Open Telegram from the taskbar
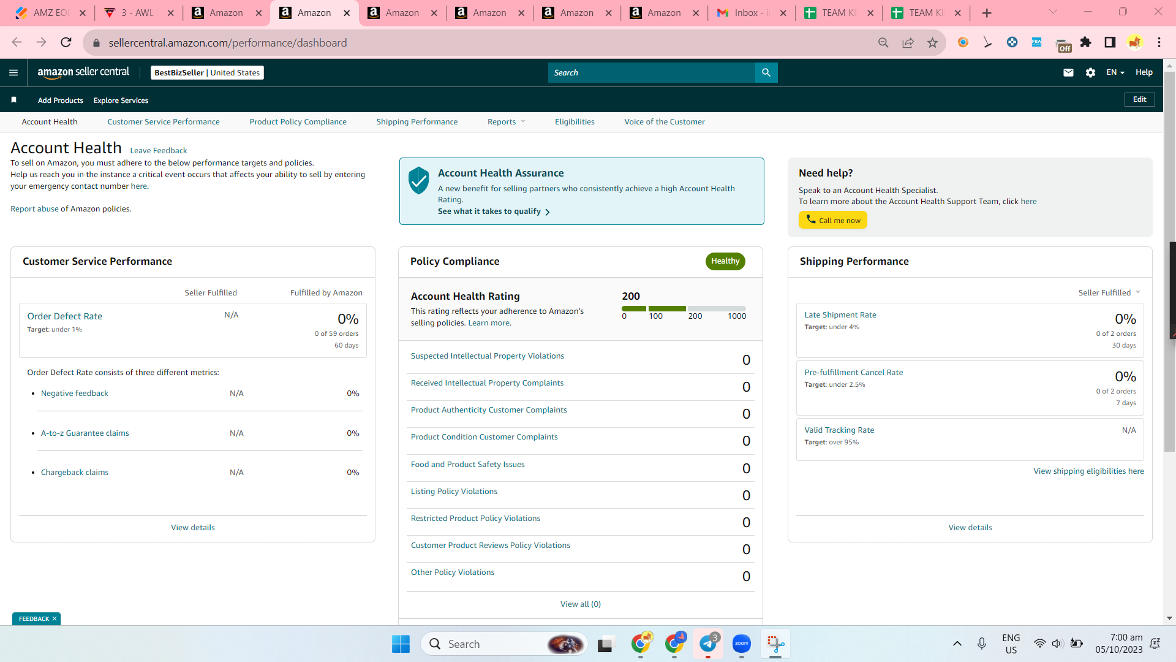 [x=708, y=644]
